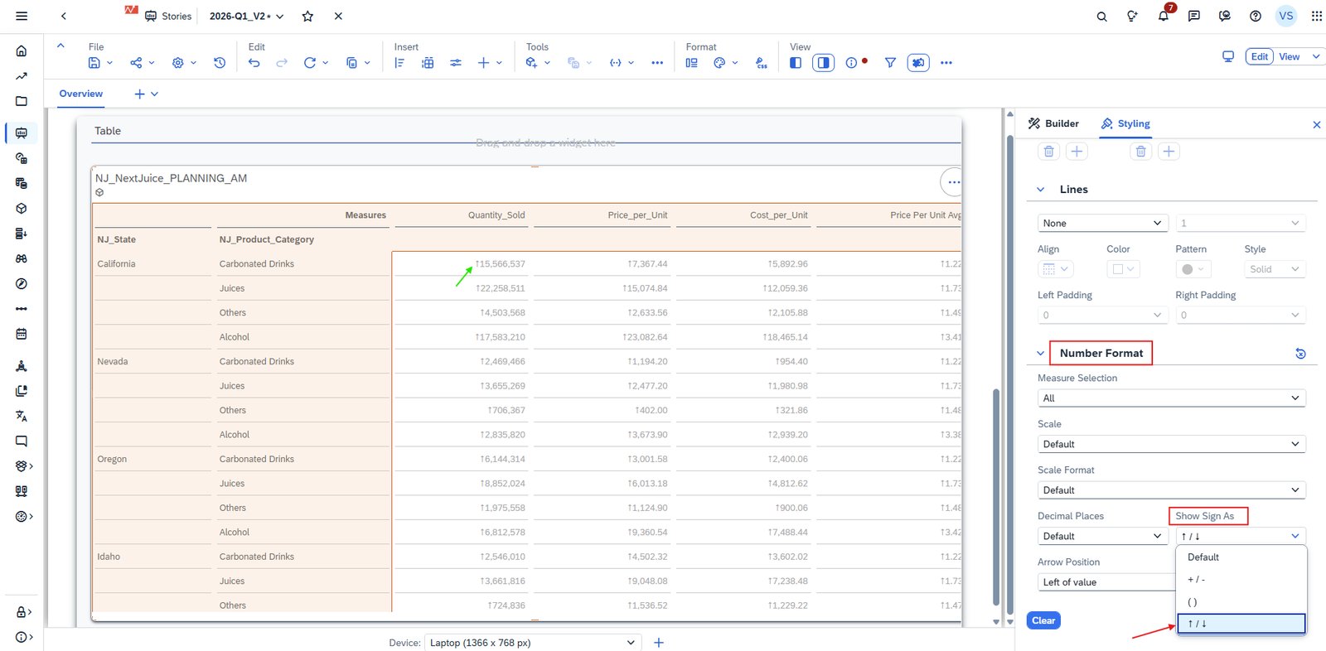This screenshot has width=1326, height=651.
Task: Click the Share icon in File section
Action: [136, 63]
